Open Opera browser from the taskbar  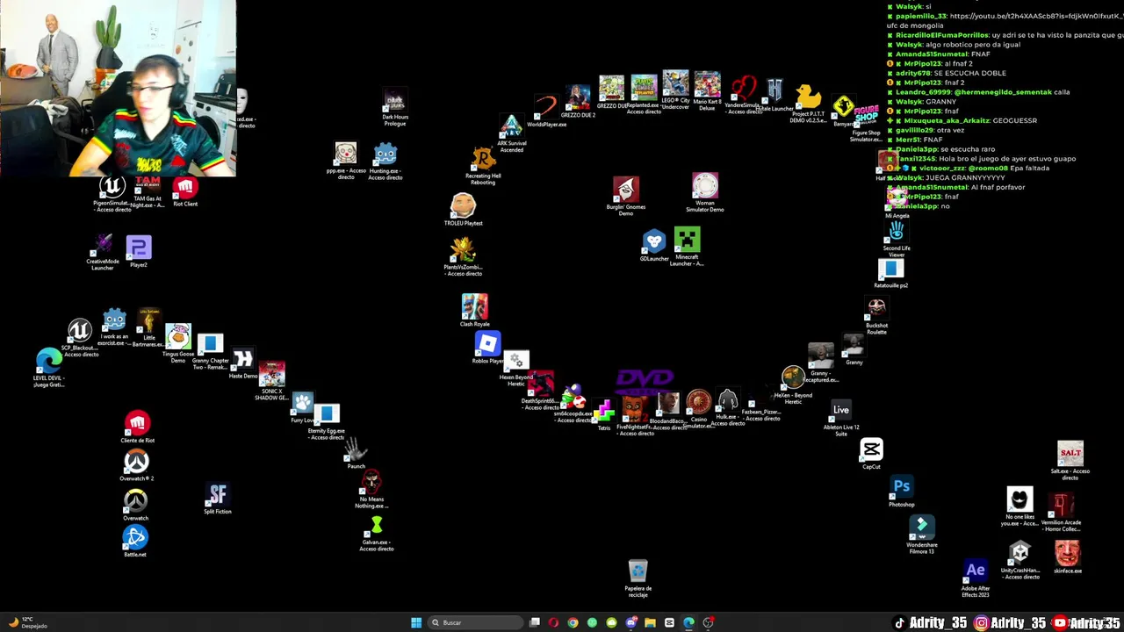pyautogui.click(x=553, y=622)
